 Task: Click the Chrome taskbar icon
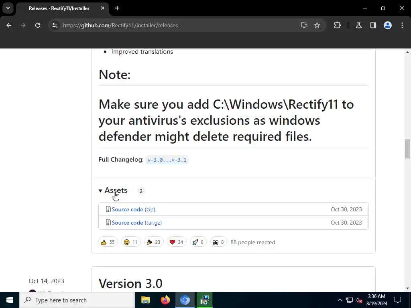pos(185,300)
